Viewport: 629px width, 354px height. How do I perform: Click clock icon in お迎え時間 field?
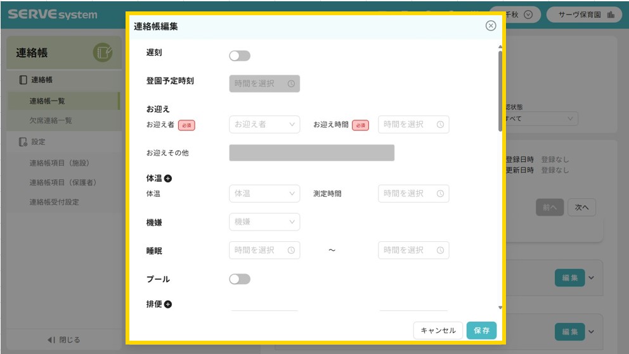click(440, 125)
